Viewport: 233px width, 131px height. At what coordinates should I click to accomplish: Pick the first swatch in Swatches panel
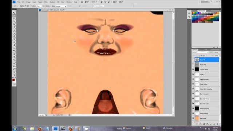pos(193,13)
